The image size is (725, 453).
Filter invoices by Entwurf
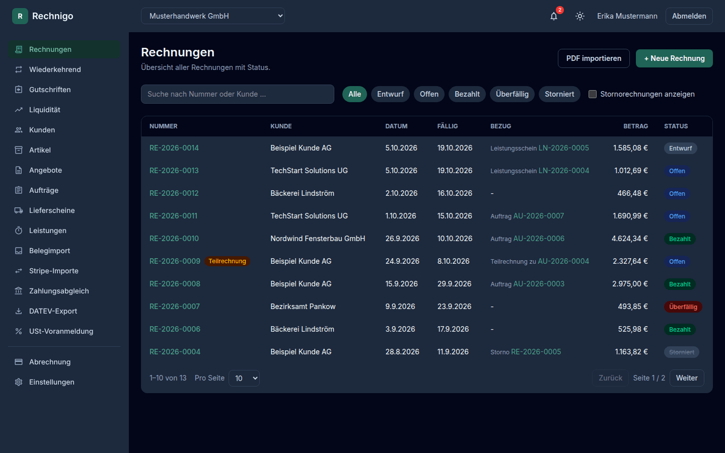pos(390,94)
